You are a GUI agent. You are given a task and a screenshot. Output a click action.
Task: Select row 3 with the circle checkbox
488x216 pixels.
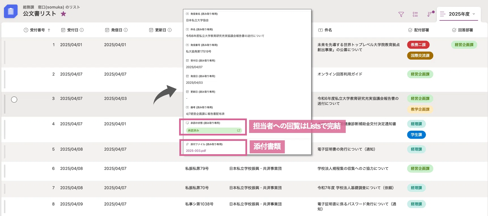14,99
